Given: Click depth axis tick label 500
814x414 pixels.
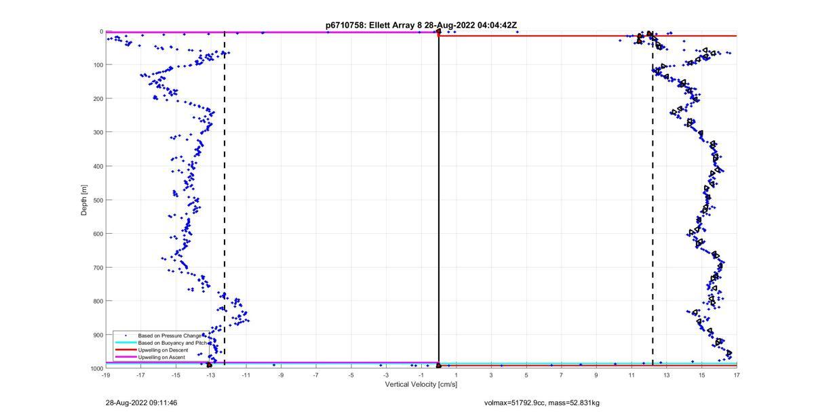Looking at the screenshot, I should pos(98,200).
